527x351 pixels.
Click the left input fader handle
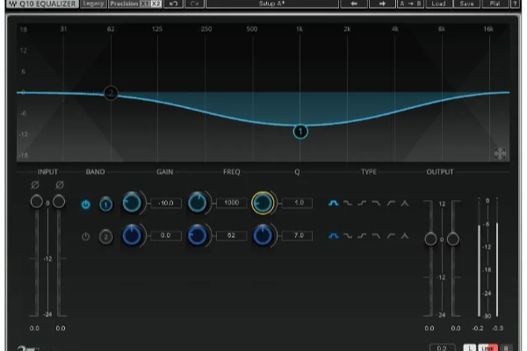(x=37, y=202)
